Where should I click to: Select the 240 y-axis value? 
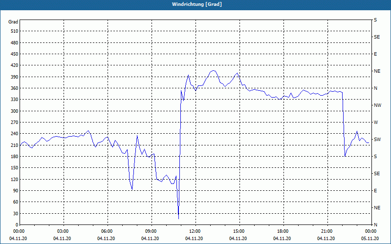(x=15, y=134)
